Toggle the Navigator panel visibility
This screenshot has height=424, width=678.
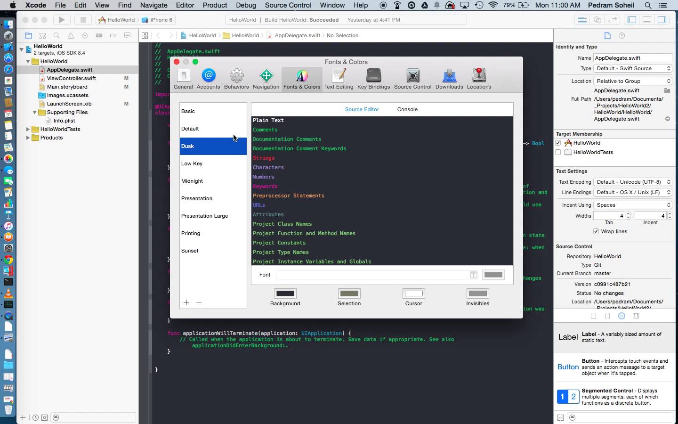632,20
